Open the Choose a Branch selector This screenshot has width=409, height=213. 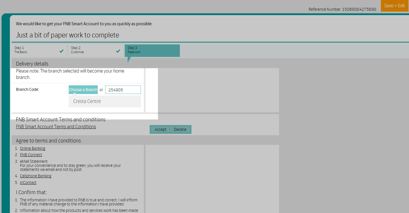click(83, 90)
